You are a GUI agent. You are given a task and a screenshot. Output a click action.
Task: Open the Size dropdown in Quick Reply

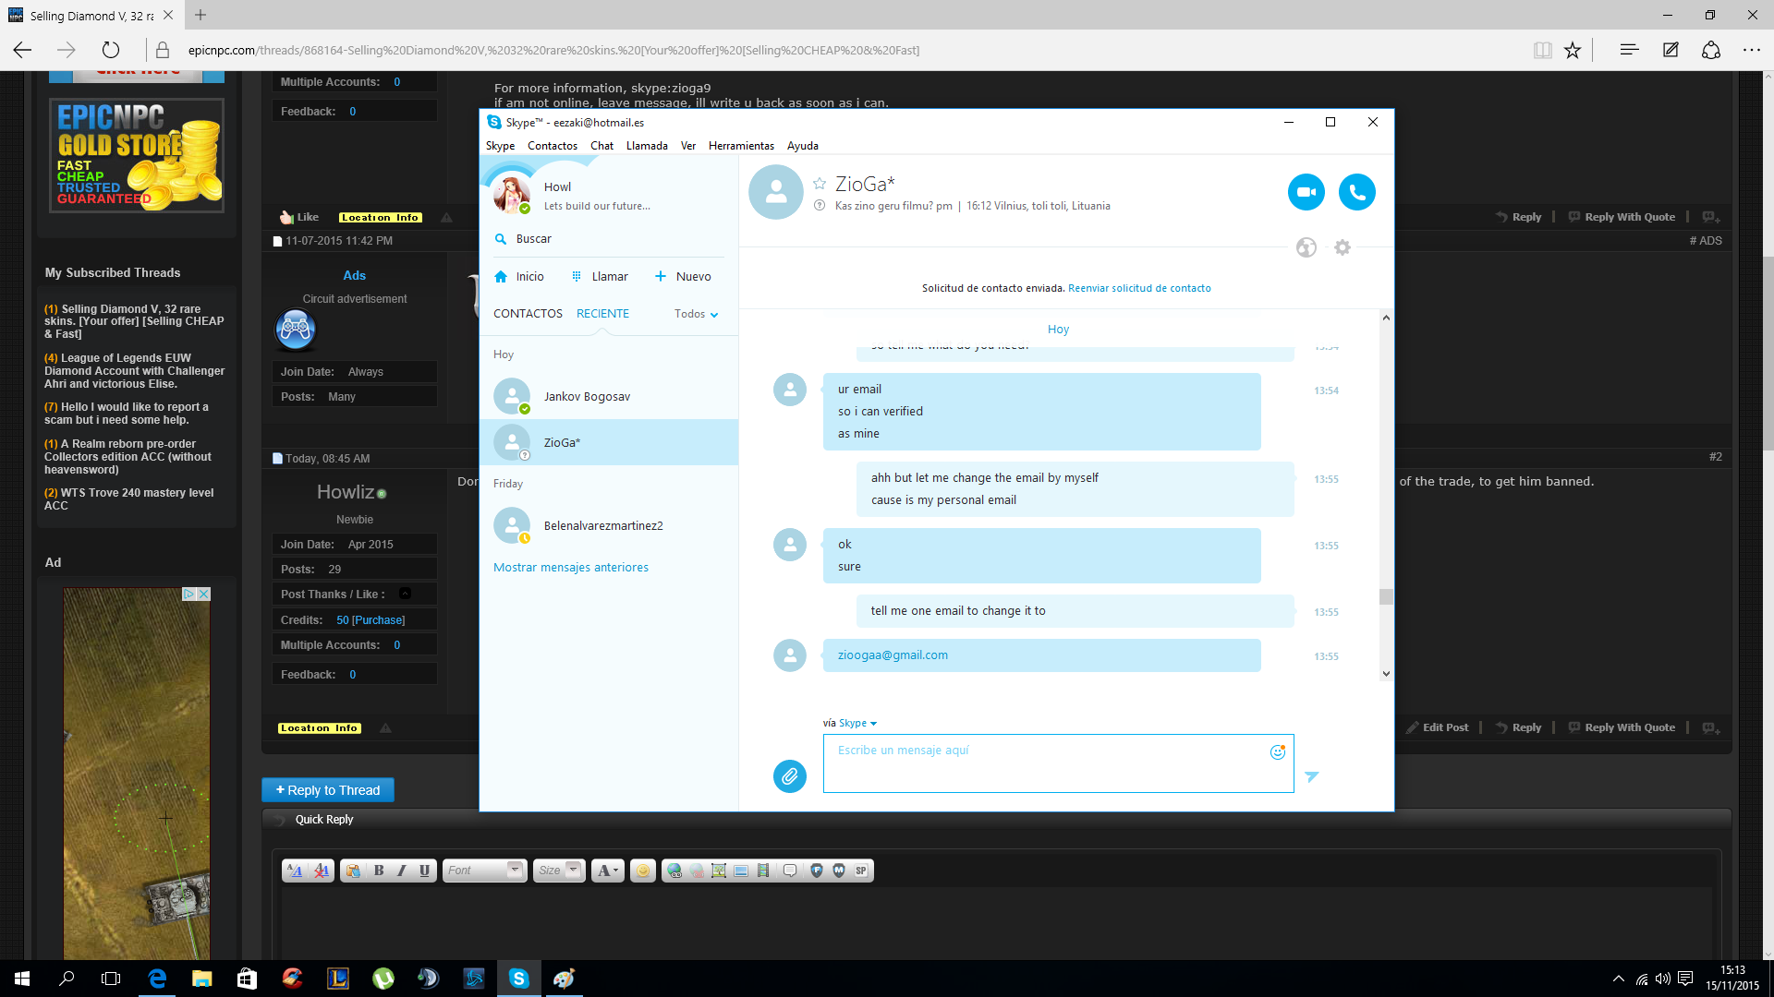tap(559, 871)
